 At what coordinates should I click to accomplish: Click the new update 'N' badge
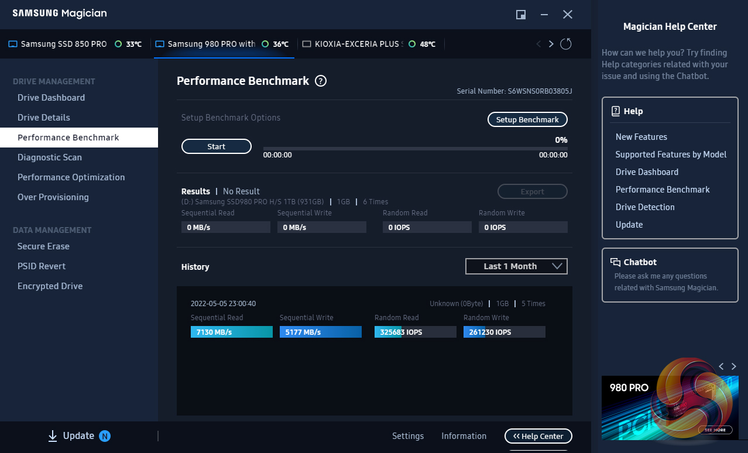[105, 436]
